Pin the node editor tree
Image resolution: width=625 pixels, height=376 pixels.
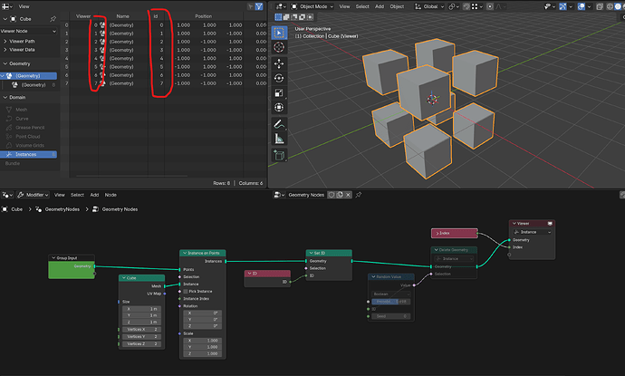coord(359,195)
